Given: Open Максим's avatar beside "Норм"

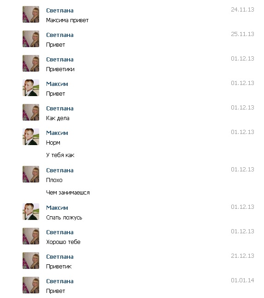Looking at the screenshot, I should (x=31, y=137).
